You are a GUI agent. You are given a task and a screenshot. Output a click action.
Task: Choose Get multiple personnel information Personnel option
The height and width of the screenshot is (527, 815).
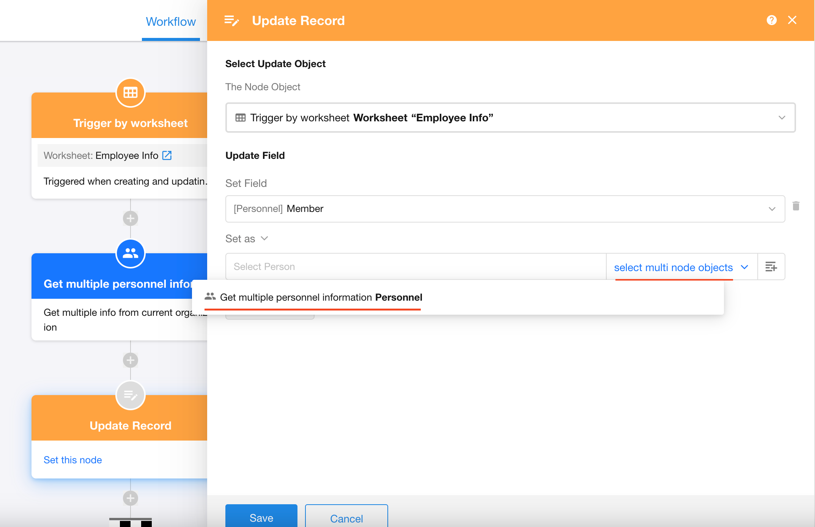[x=321, y=297]
